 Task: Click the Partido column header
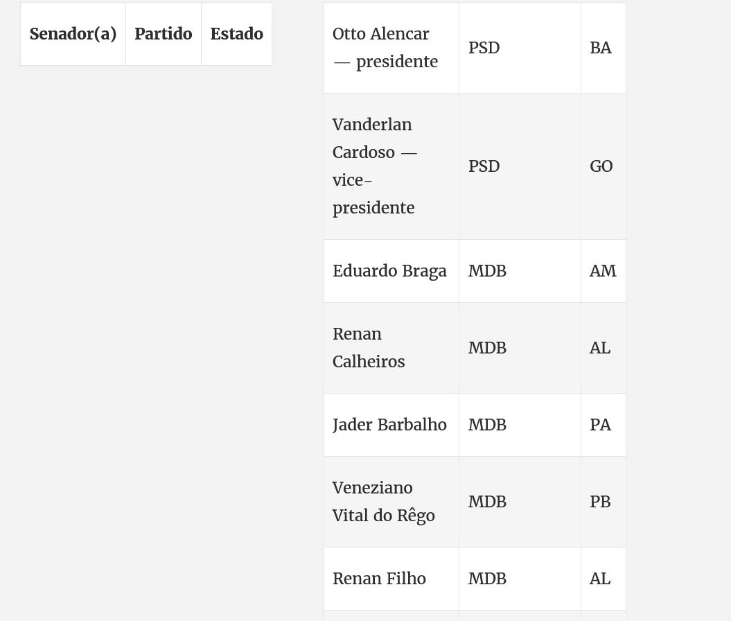click(163, 34)
